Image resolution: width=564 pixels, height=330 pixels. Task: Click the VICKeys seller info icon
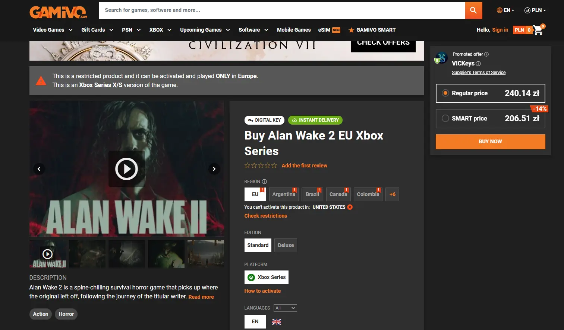pyautogui.click(x=478, y=64)
